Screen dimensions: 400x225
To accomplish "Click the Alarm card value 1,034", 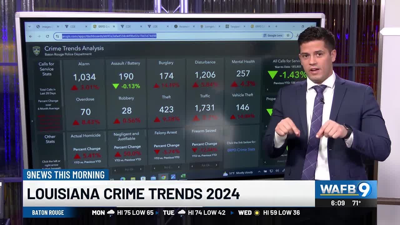I will click(84, 77).
